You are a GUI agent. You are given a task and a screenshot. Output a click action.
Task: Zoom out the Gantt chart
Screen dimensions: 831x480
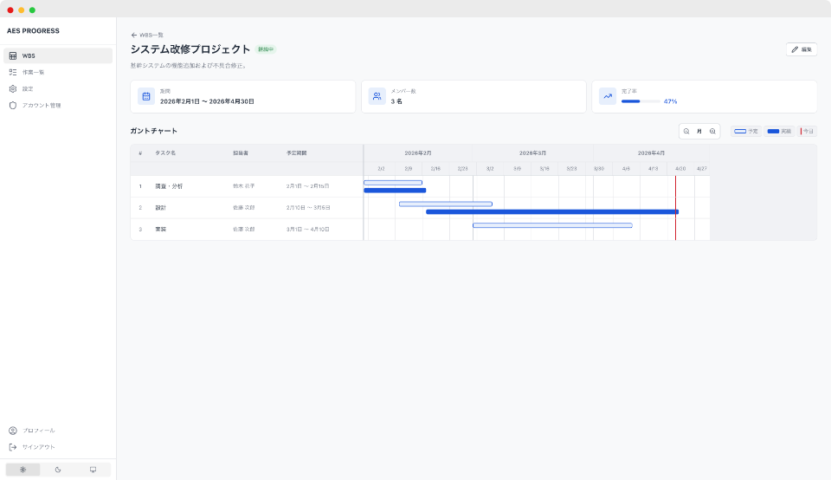pyautogui.click(x=686, y=132)
